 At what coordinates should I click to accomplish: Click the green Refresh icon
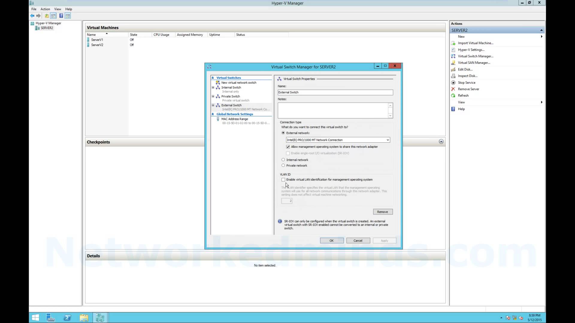(453, 96)
